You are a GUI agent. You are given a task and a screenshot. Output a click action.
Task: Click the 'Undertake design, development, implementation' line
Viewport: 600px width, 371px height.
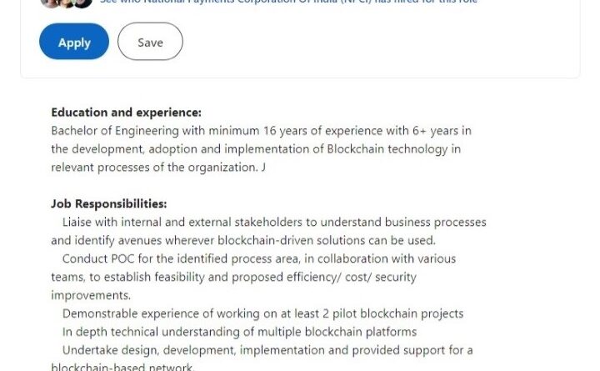(x=267, y=350)
